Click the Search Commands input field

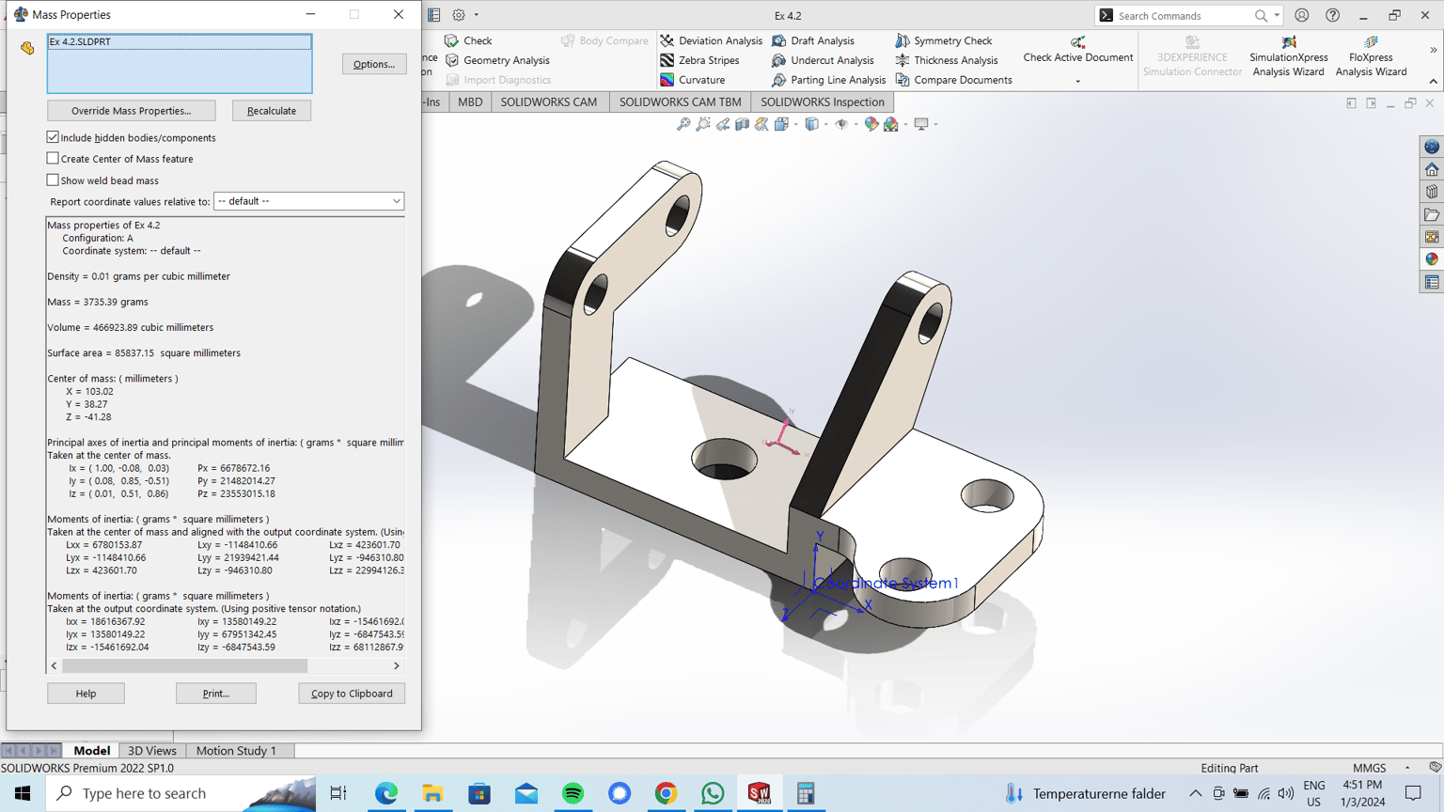(x=1184, y=15)
